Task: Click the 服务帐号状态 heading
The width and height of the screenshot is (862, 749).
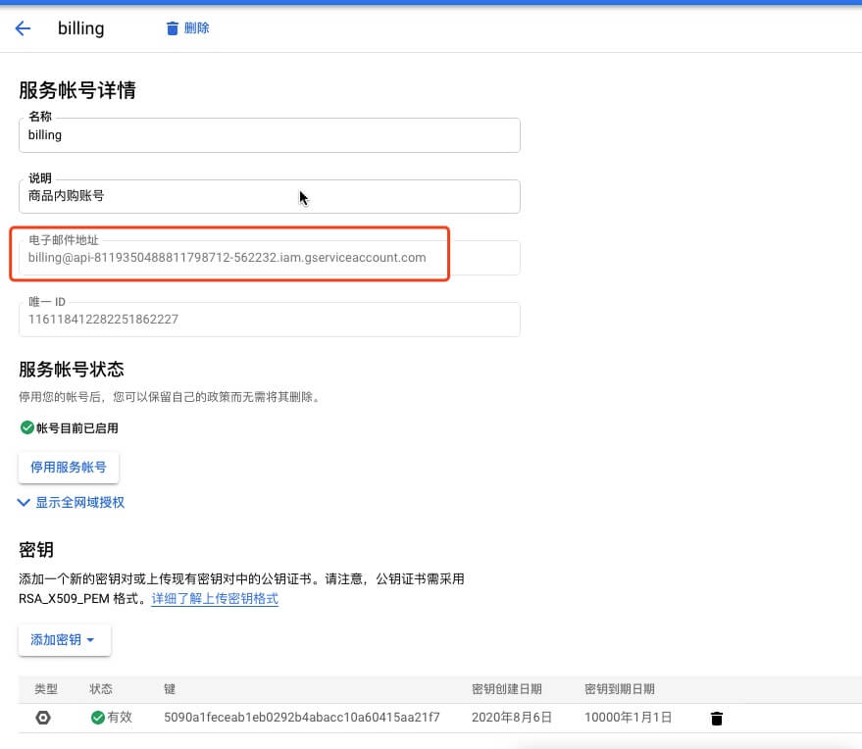Action: (72, 370)
